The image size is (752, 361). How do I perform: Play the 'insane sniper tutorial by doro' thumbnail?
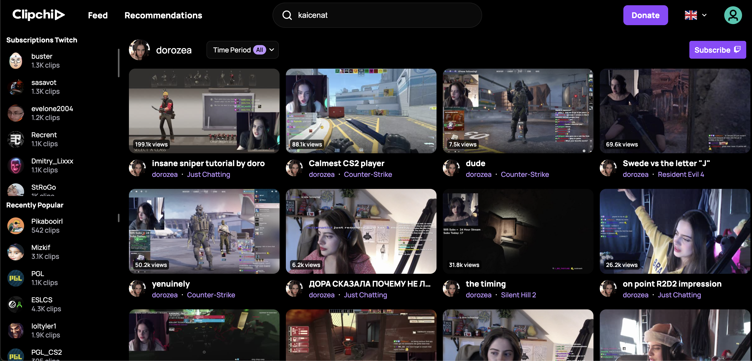[x=204, y=111]
